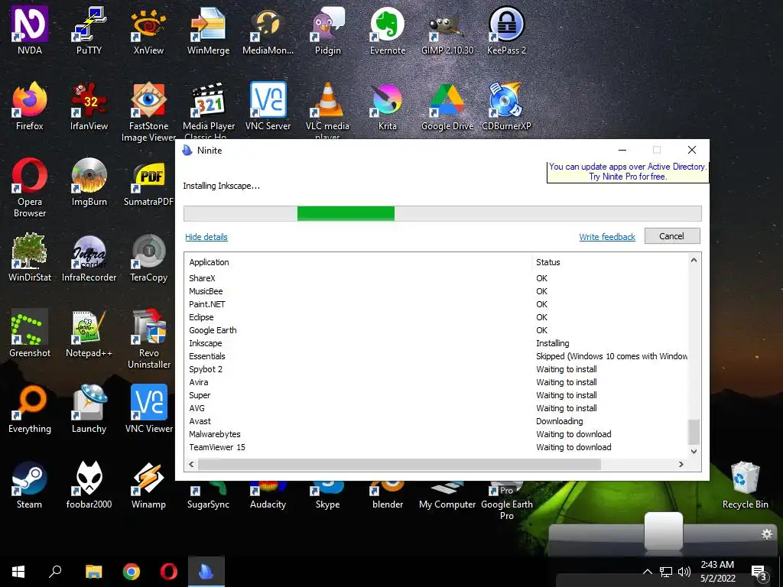Screen dimensions: 783x587
Task: Click the list's scroll up arrow
Action: [694, 260]
